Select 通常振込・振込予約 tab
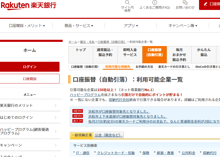Screen dimensions: 220x157 pyautogui.click(x=105, y=55)
